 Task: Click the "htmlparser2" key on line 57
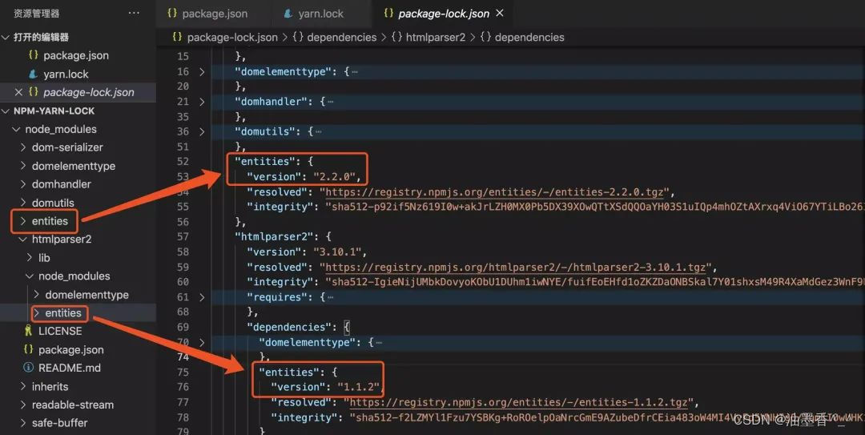point(275,237)
